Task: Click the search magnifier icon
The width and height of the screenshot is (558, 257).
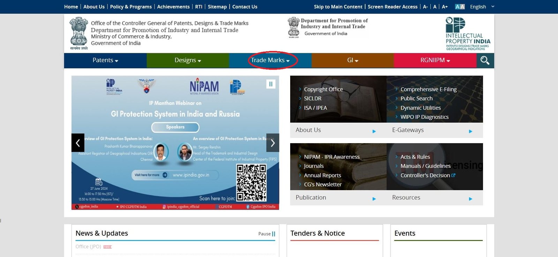Action: (x=485, y=61)
